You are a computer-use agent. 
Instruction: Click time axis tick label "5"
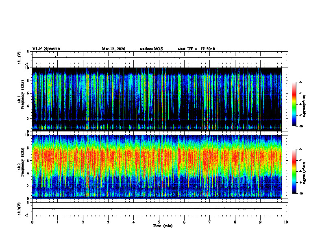coord(159,222)
